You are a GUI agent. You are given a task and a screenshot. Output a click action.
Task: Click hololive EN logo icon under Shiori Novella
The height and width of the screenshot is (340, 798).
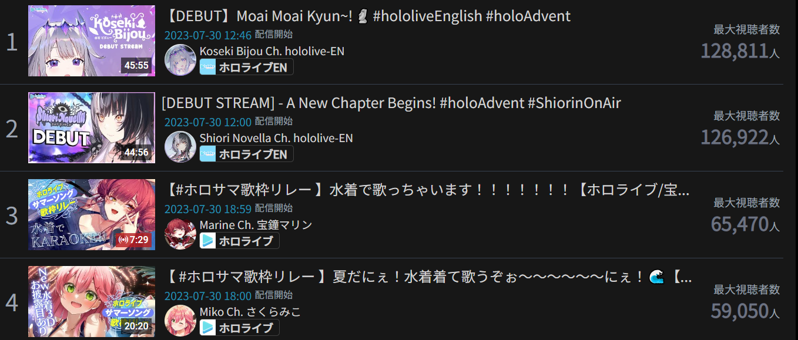(208, 154)
